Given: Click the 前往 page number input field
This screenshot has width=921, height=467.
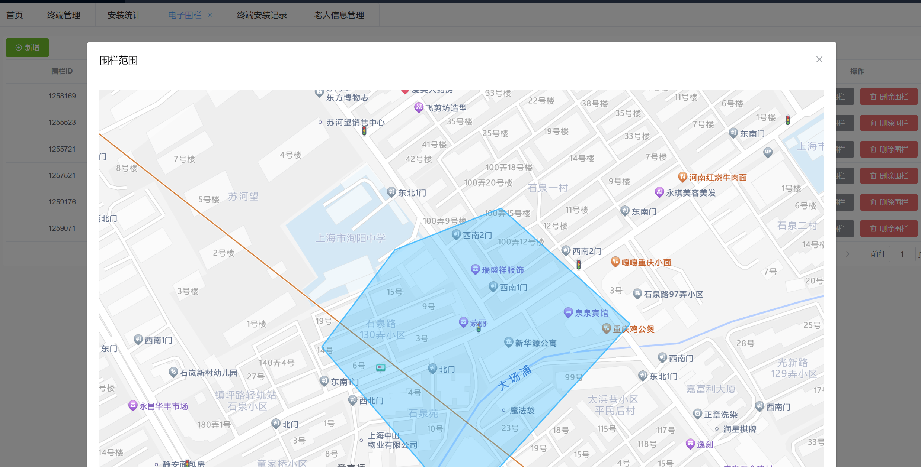Looking at the screenshot, I should tap(902, 254).
